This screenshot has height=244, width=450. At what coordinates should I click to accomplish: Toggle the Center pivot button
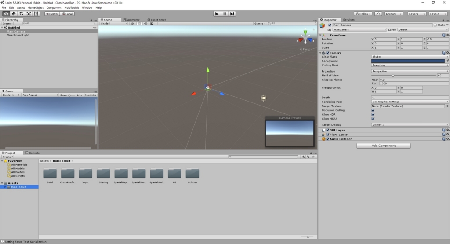click(52, 14)
